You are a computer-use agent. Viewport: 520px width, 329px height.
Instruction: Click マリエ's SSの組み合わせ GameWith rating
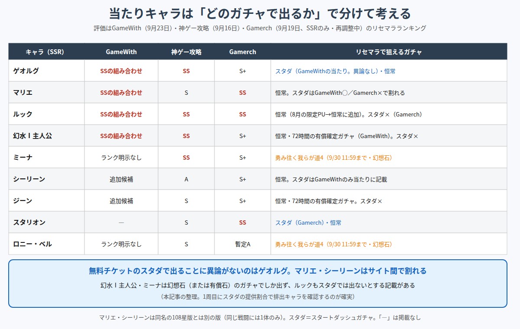tap(121, 93)
